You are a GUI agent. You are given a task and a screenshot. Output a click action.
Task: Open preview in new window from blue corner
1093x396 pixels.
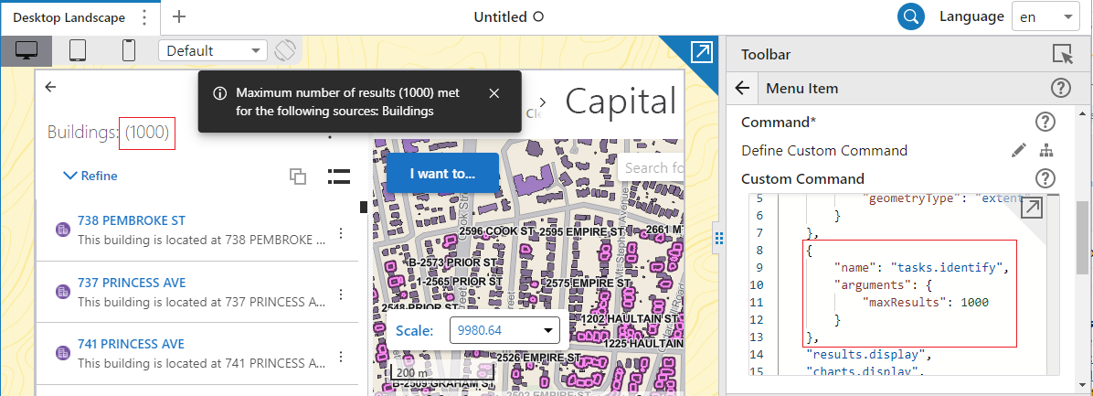pyautogui.click(x=701, y=52)
